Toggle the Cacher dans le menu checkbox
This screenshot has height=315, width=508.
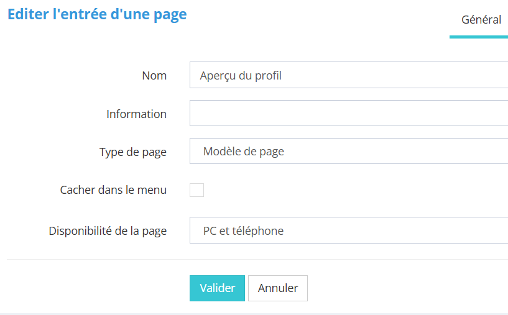click(196, 190)
